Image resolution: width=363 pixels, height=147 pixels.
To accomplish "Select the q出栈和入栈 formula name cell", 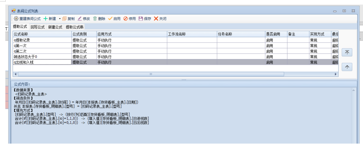I will click(x=42, y=62).
